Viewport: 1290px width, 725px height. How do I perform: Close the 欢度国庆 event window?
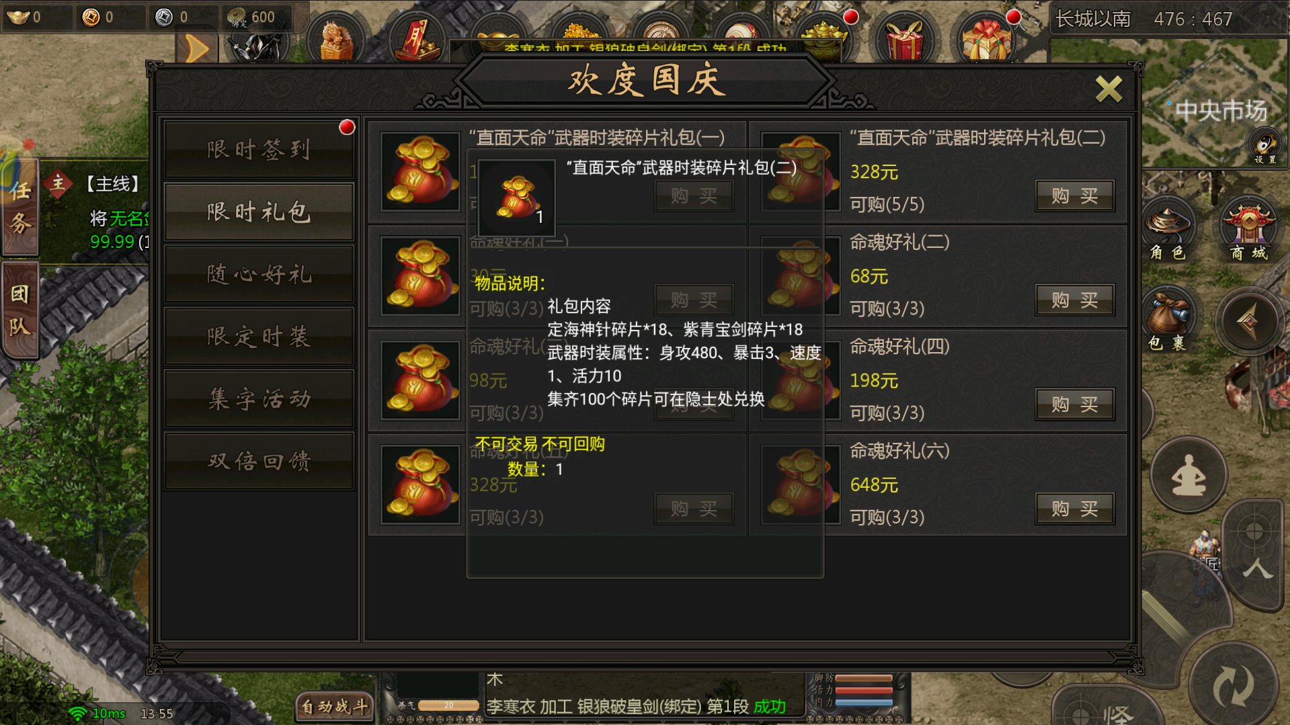(x=1108, y=89)
